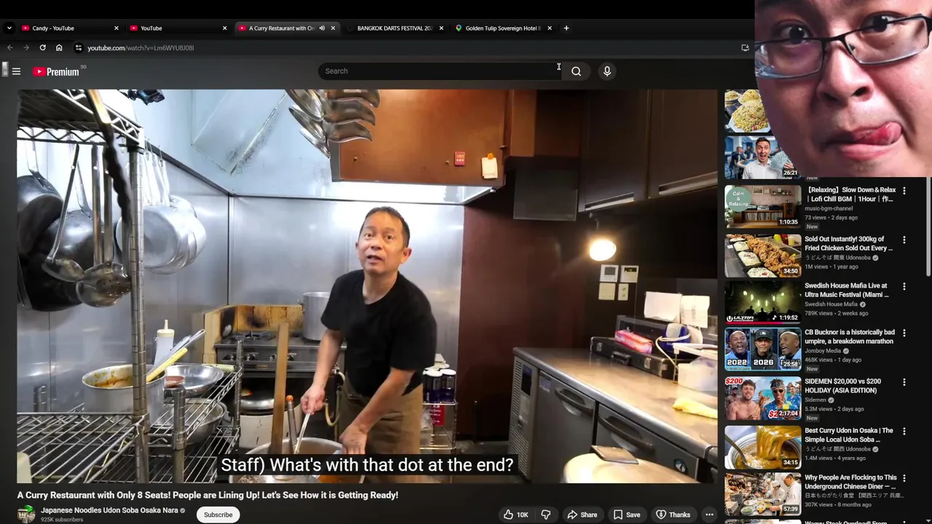Open the YouTube hamburger guide menu
The width and height of the screenshot is (932, 524).
tap(16, 71)
